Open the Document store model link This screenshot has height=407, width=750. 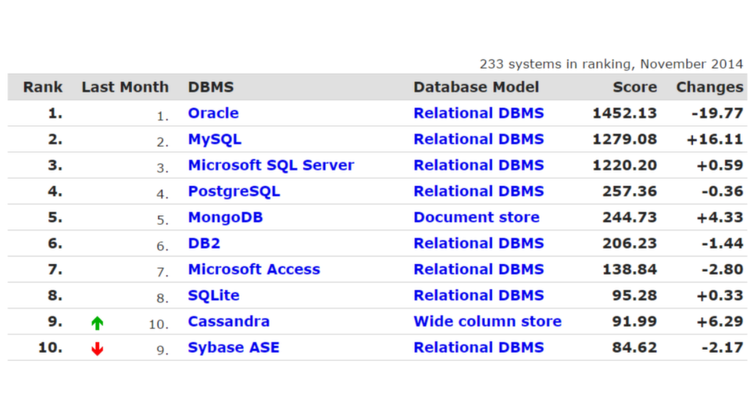[x=476, y=218]
